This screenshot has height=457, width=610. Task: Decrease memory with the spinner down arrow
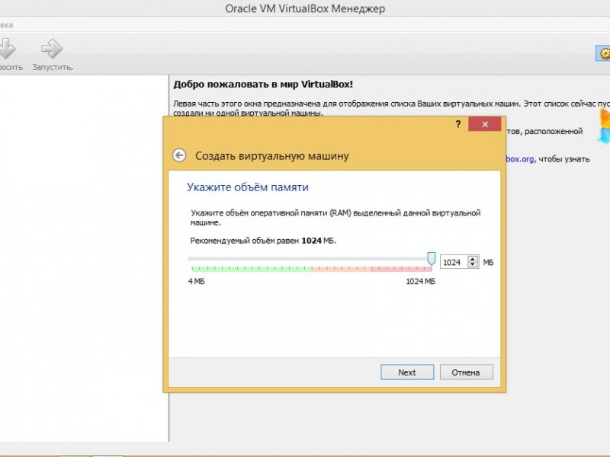pos(473,265)
